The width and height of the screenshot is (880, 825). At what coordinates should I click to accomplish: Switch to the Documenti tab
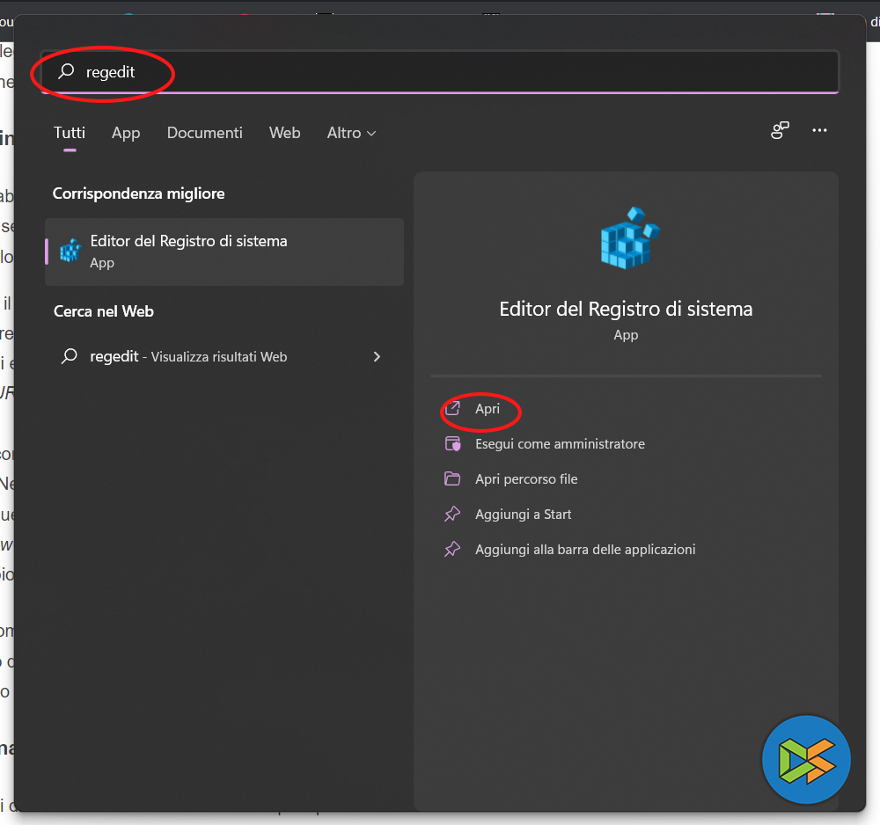point(205,133)
